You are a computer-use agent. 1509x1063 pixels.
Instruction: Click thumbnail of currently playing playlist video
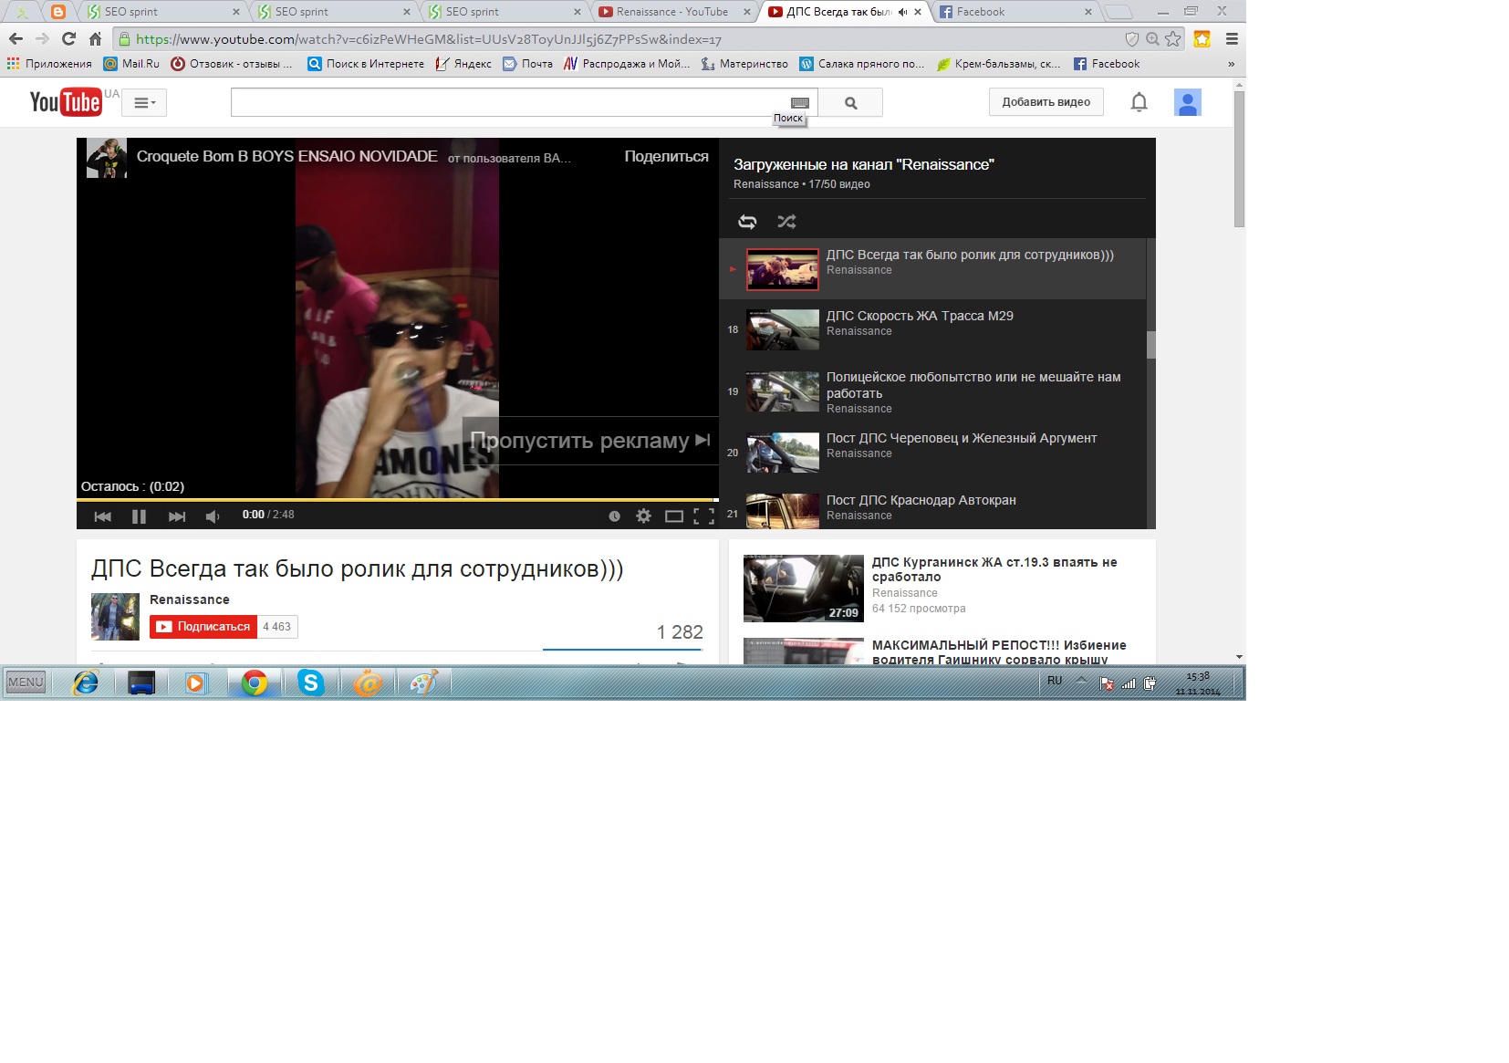(782, 269)
